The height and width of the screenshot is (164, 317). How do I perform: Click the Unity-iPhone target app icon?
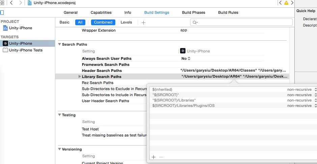5,43
